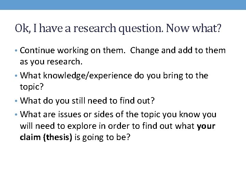246x184 pixels.
Task: Click the word 'research' in the title
Action: click(x=95, y=29)
